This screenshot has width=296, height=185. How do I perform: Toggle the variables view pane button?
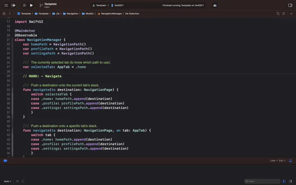point(284,181)
